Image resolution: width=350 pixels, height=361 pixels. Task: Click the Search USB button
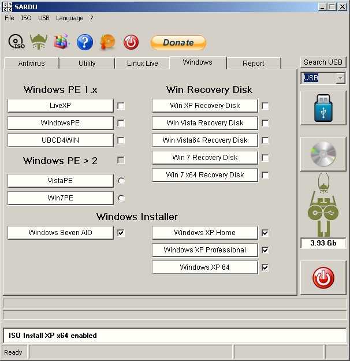point(323,62)
